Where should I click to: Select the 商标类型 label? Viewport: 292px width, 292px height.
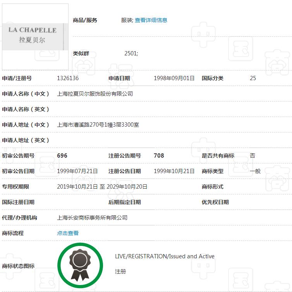(x=213, y=171)
